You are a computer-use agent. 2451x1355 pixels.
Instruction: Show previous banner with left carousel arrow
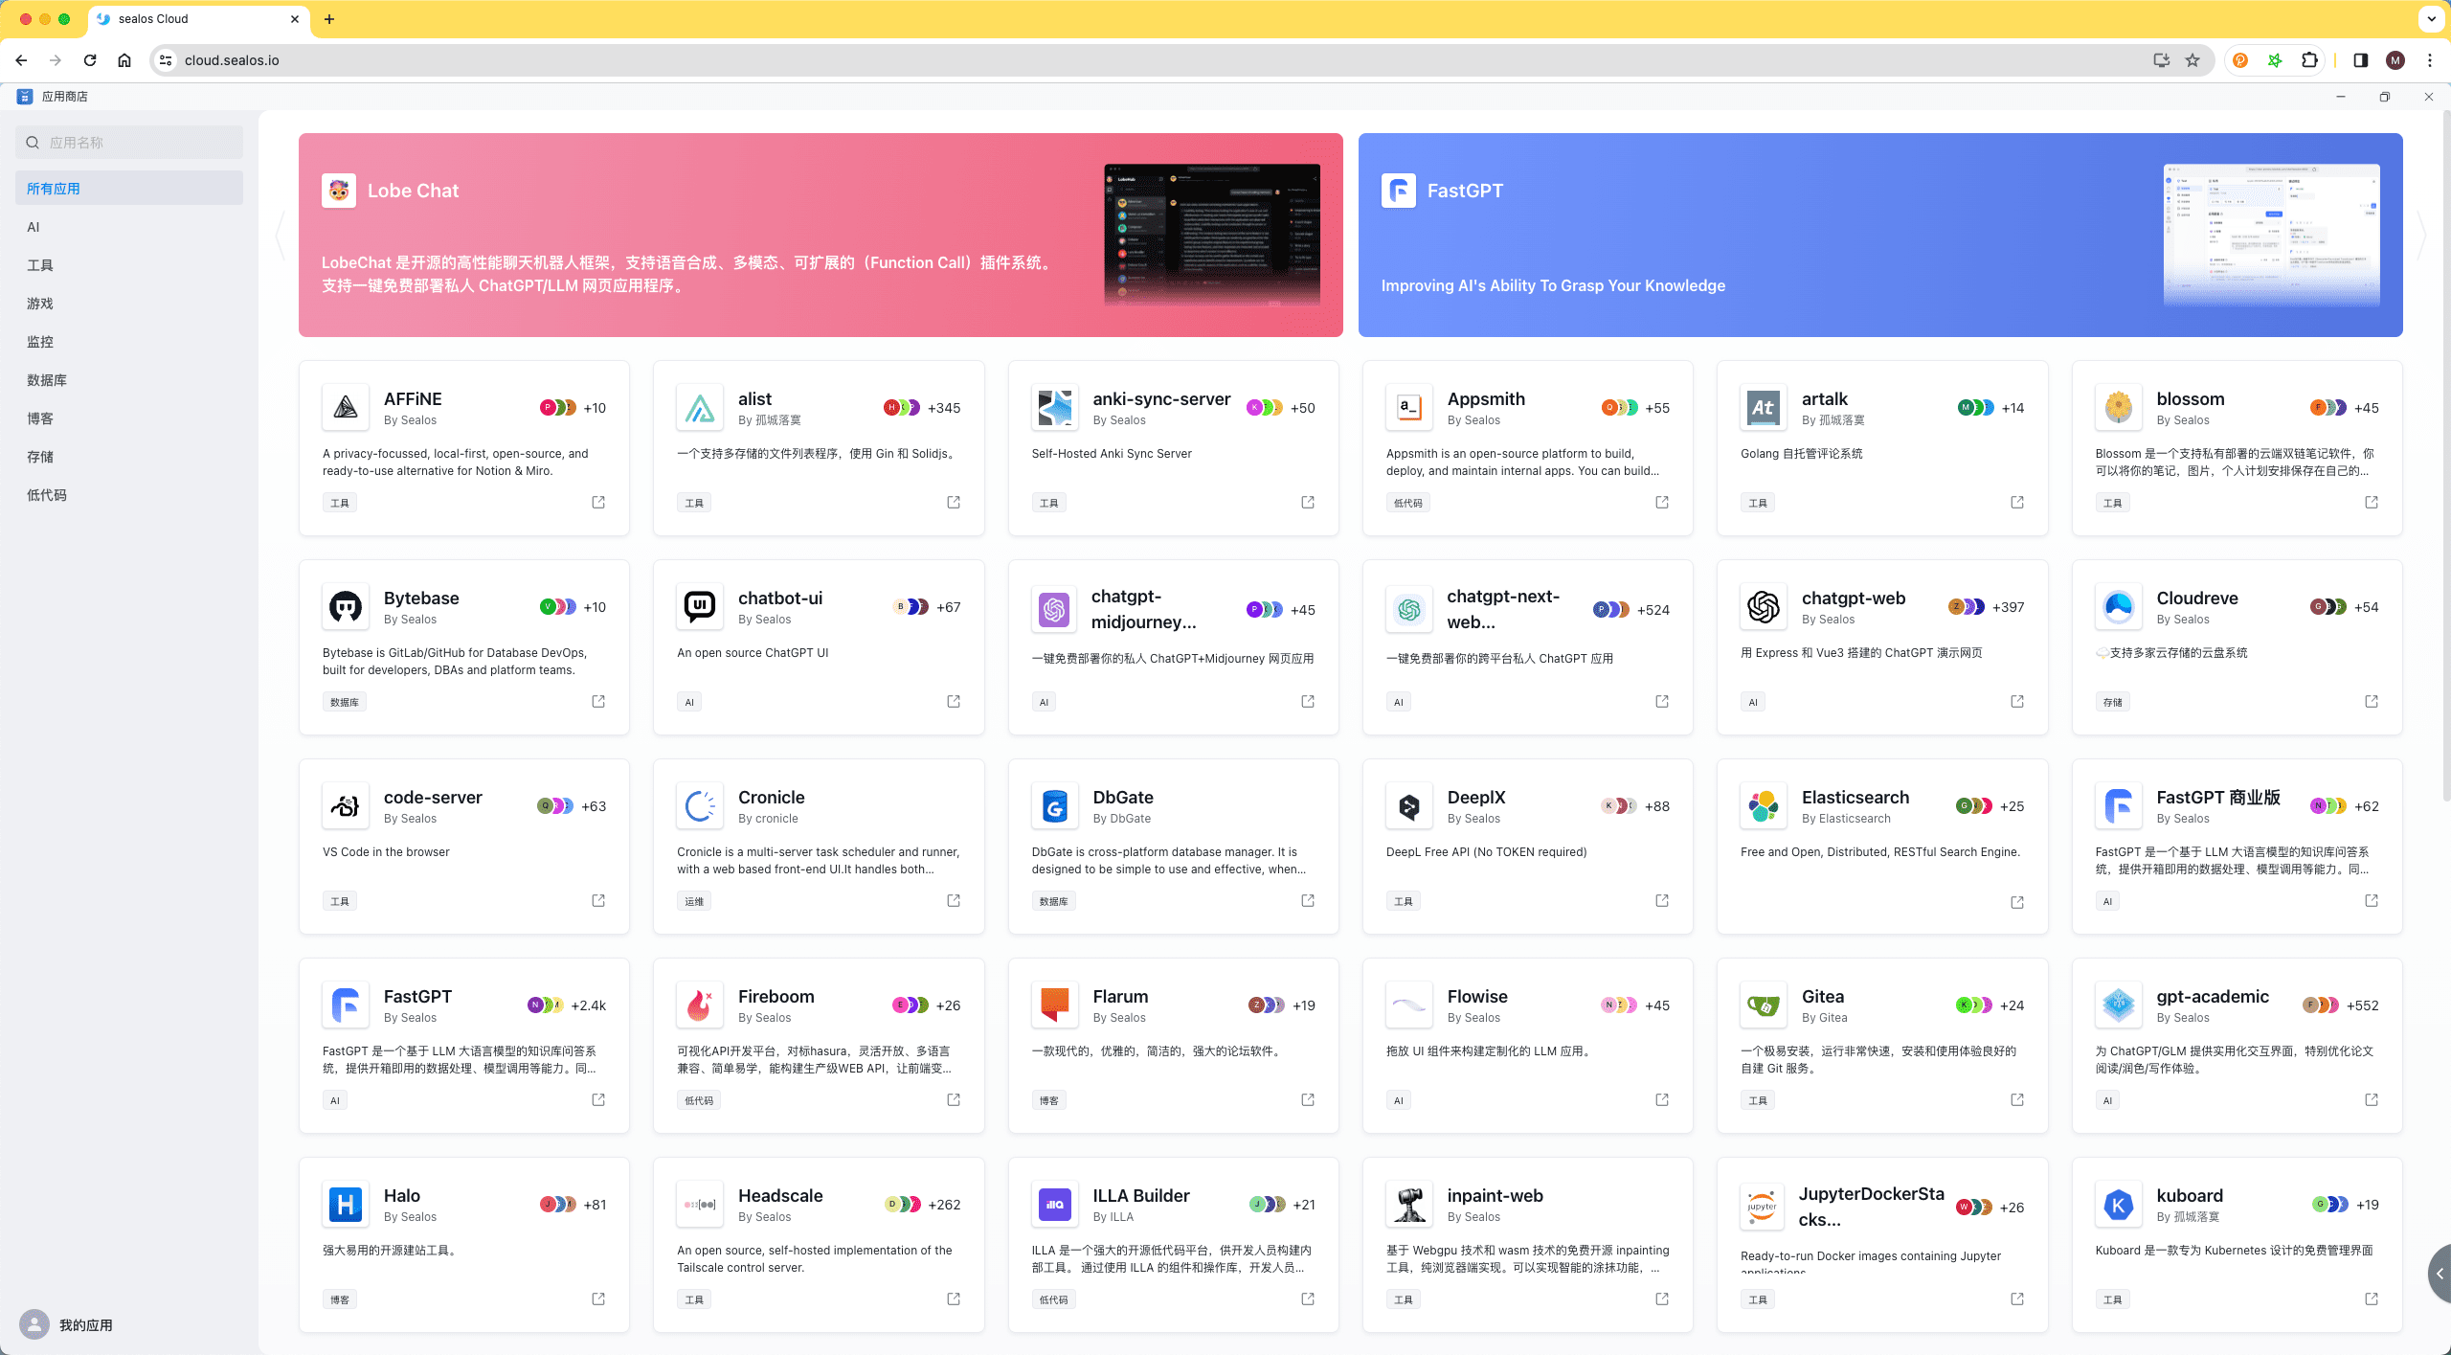(281, 235)
